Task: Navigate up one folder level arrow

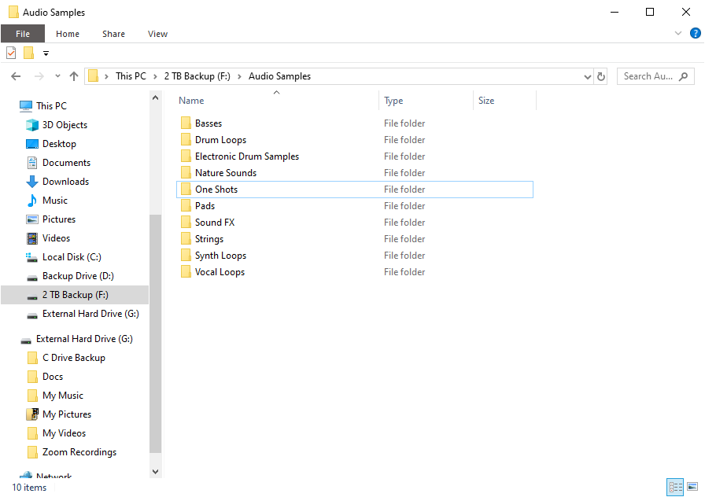Action: coord(74,76)
